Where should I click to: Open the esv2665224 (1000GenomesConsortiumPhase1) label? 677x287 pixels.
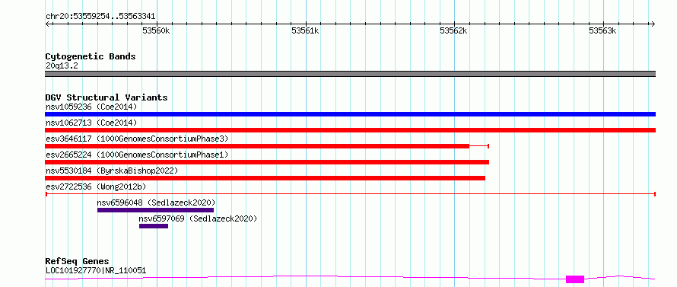[x=137, y=155]
